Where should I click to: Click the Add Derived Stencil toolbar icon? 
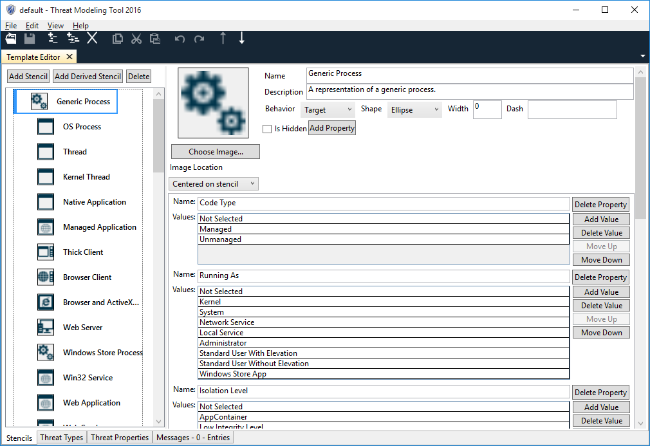pos(73,39)
